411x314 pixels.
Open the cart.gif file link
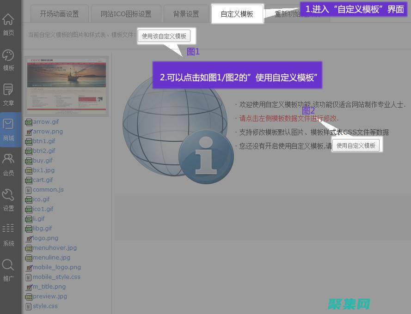coord(43,180)
